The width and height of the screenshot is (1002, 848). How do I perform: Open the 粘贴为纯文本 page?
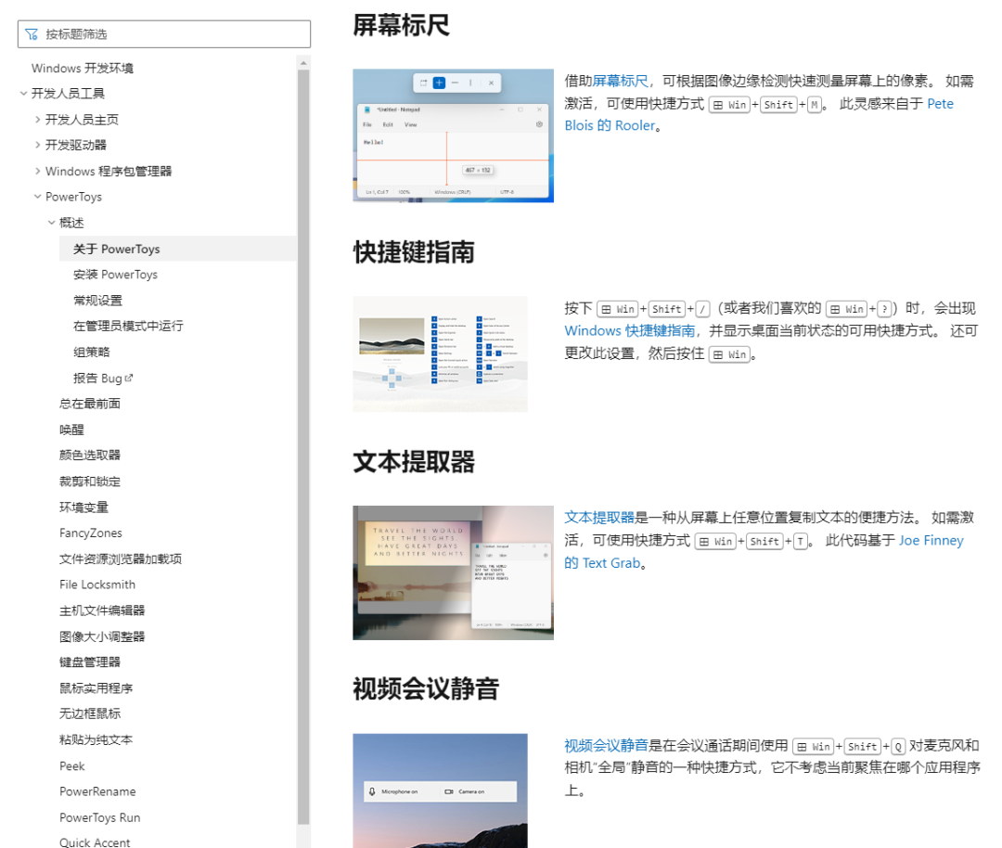(x=96, y=740)
